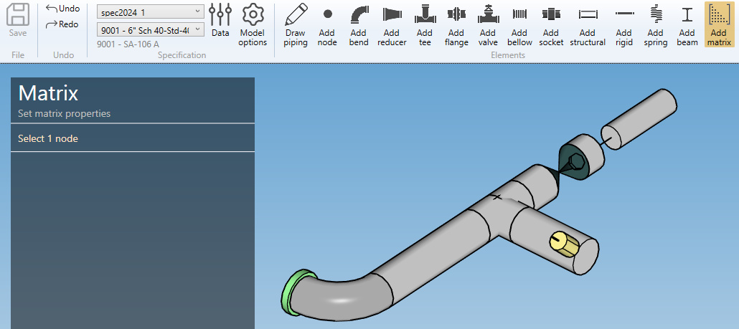Choose the Add socket tool
739x329 pixels.
point(551,25)
